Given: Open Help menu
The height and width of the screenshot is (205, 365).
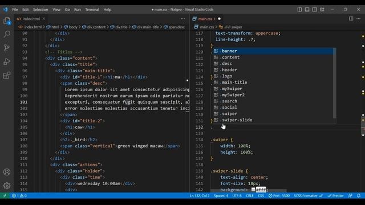Looking at the screenshot, I should [x=107, y=10].
